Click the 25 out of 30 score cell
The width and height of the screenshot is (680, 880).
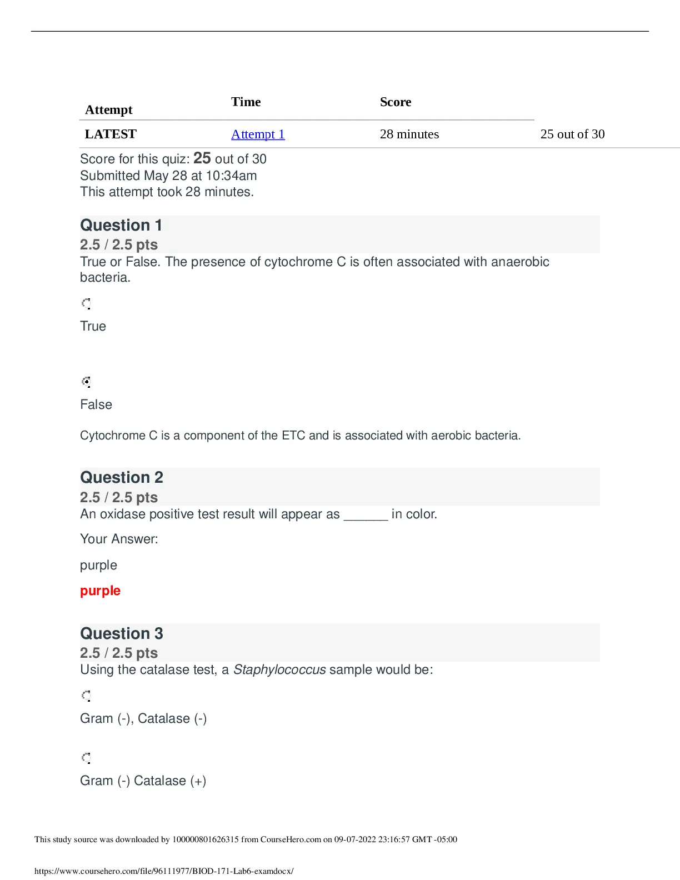(x=572, y=134)
